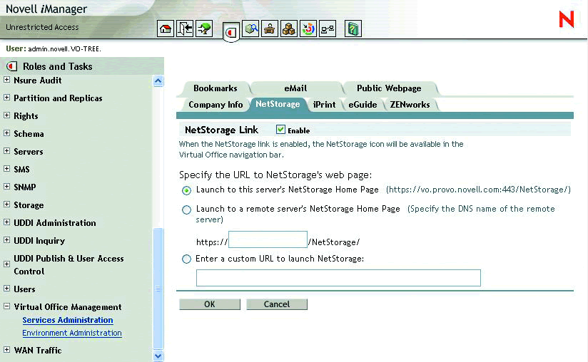This screenshot has width=588, height=362.
Task: Select Enter a custom URL radio option
Action: (x=186, y=259)
